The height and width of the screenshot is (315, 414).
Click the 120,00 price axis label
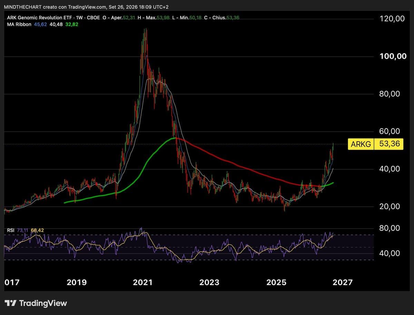click(x=392, y=19)
